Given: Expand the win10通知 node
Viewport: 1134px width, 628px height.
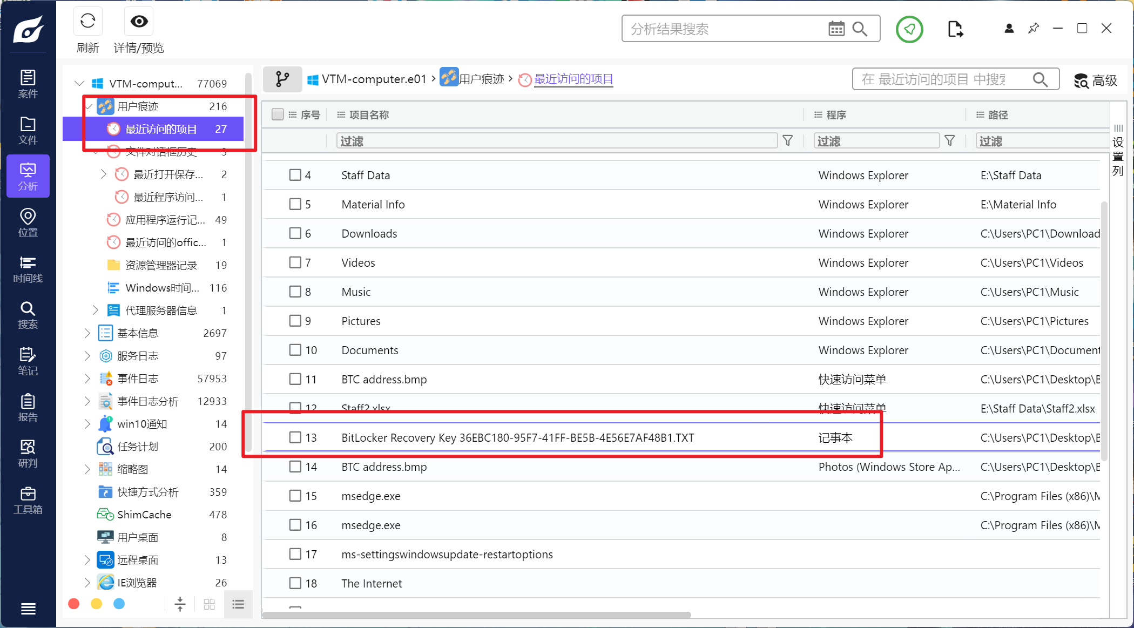Looking at the screenshot, I should pyautogui.click(x=87, y=424).
